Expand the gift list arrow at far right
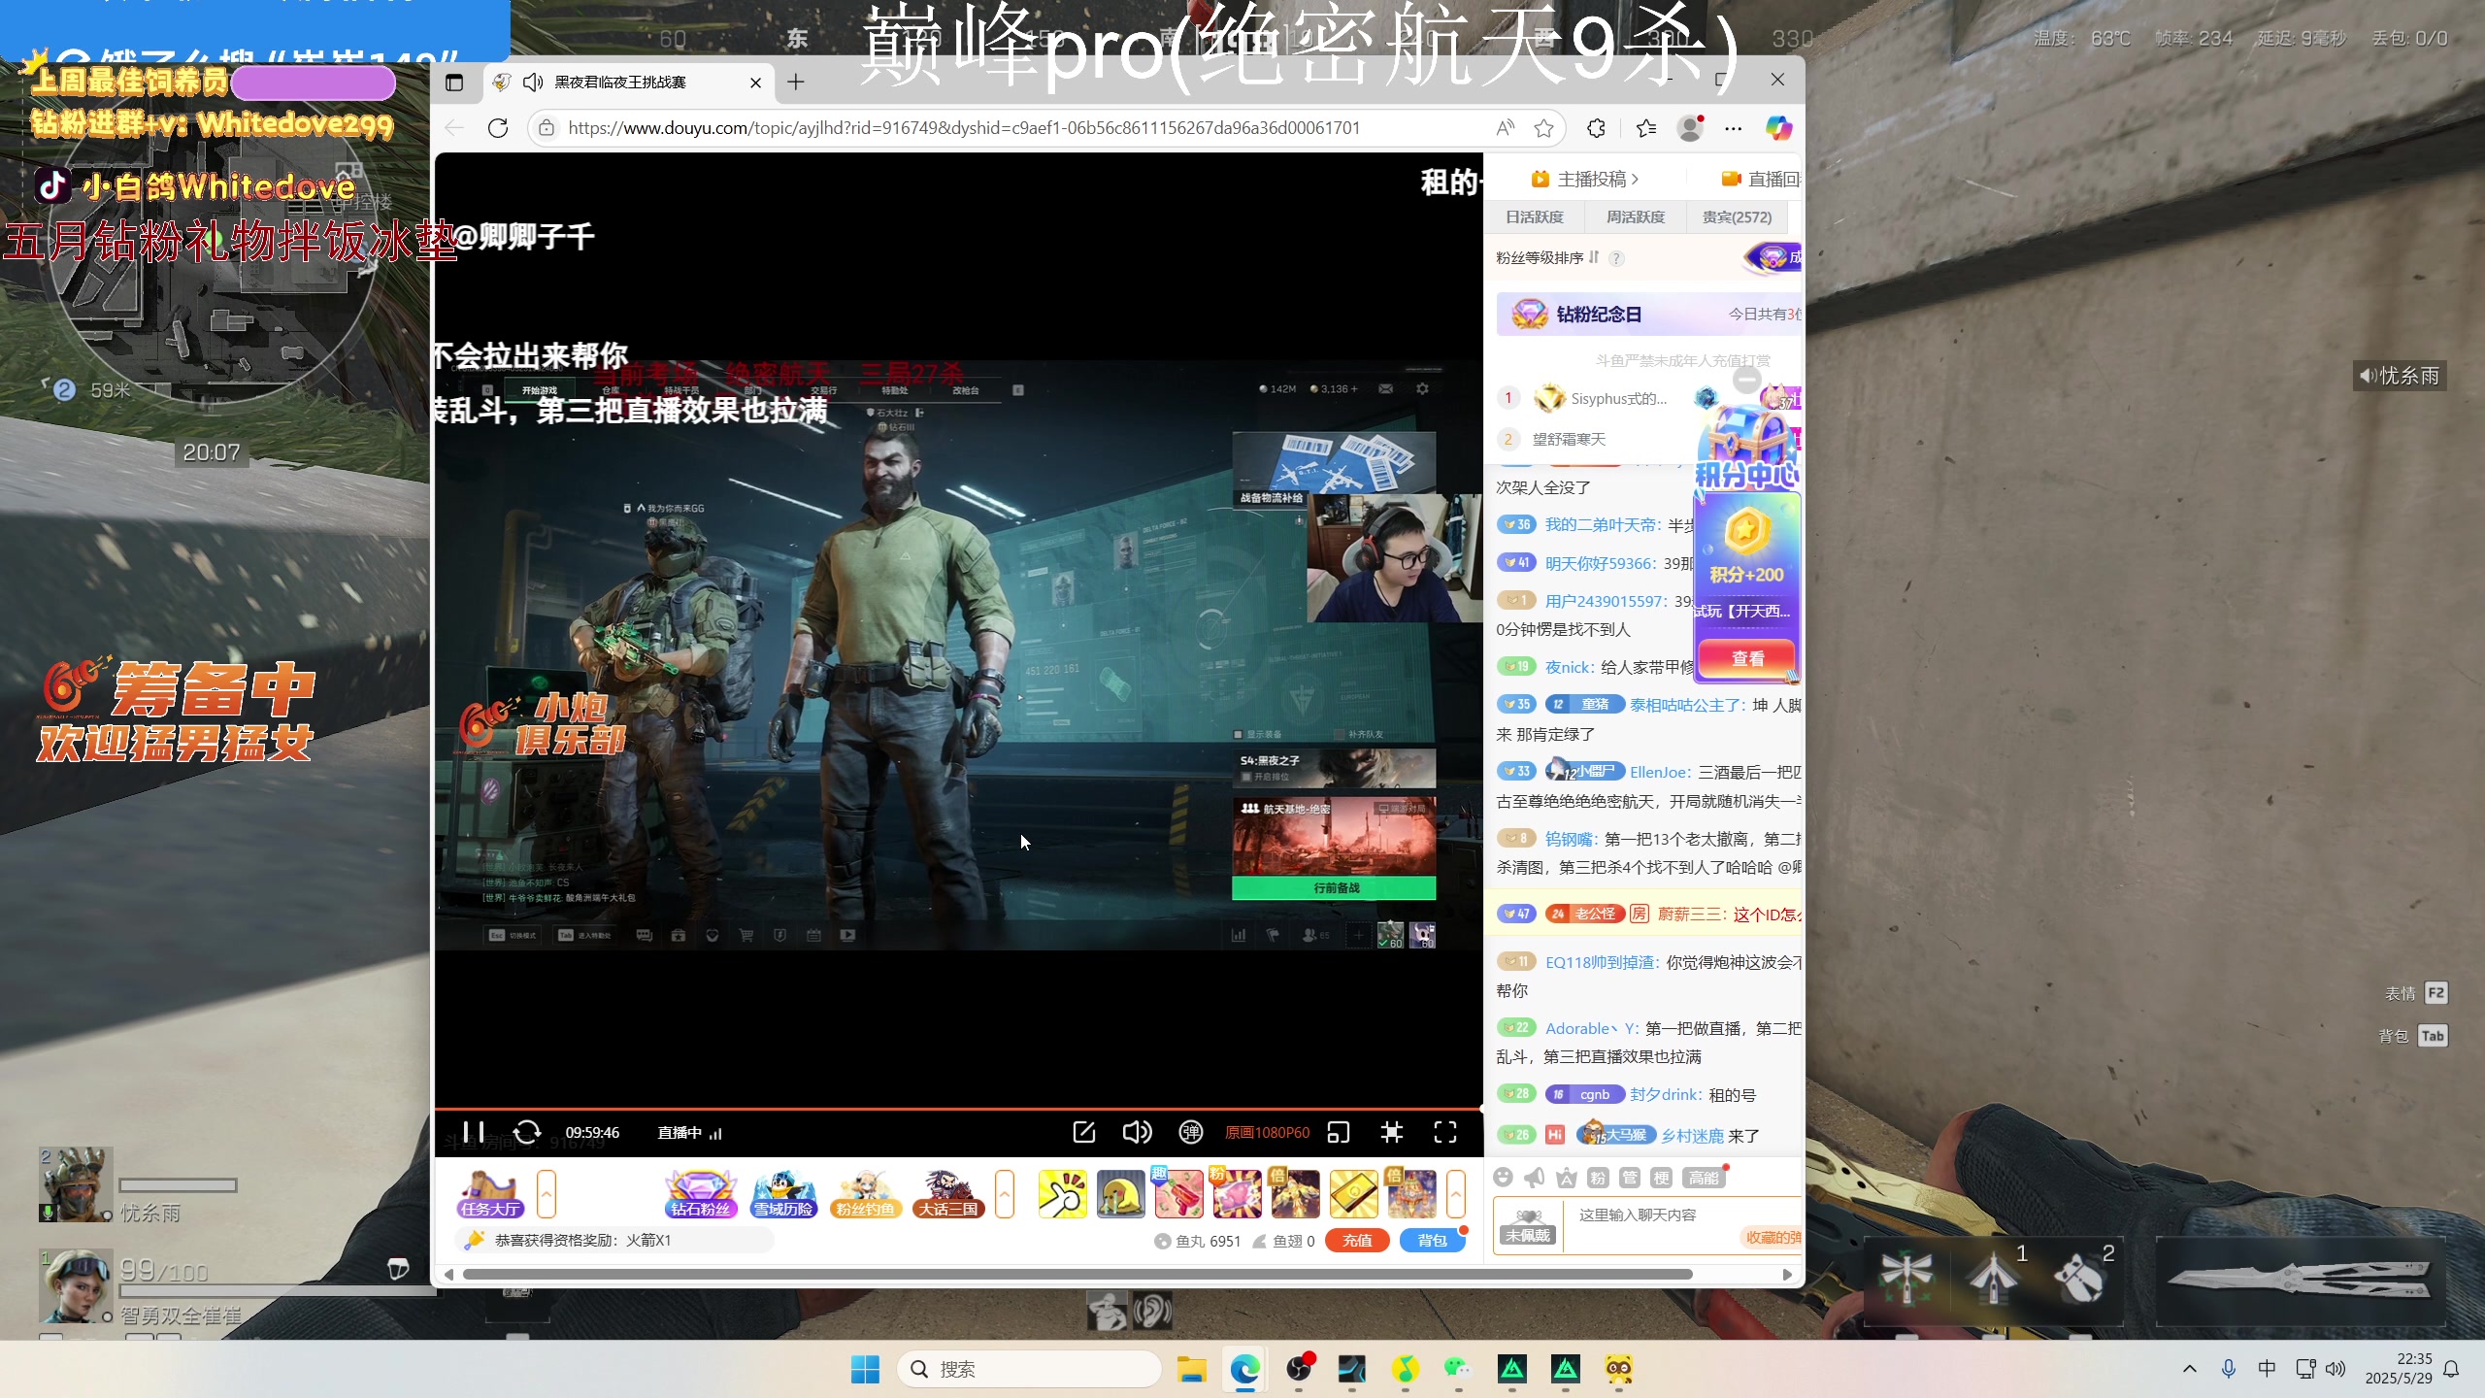 pyautogui.click(x=1456, y=1194)
